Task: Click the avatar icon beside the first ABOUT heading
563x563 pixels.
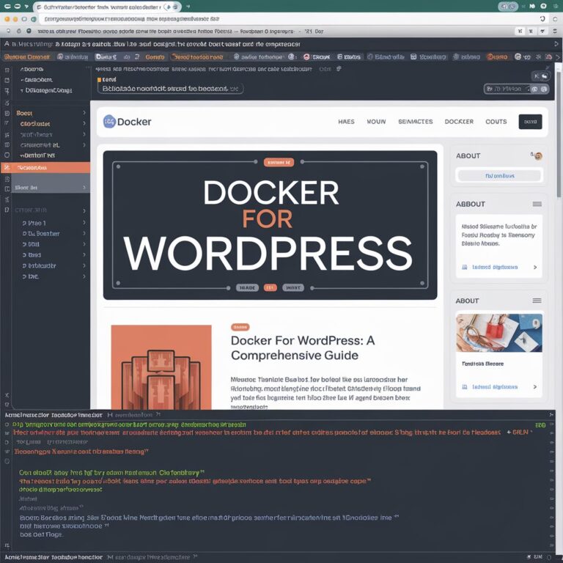Action: click(537, 156)
